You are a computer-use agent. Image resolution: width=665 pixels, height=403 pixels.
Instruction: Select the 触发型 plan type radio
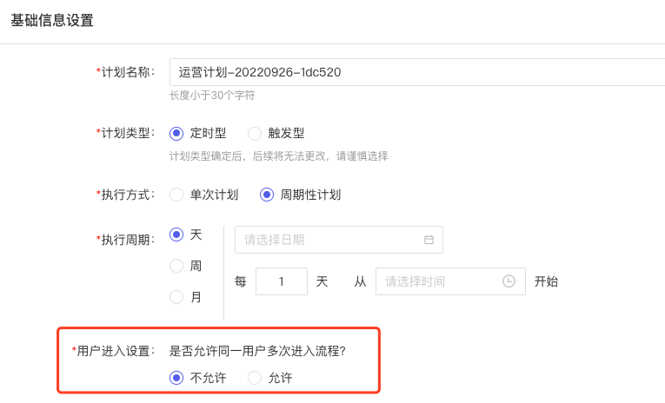(x=255, y=134)
